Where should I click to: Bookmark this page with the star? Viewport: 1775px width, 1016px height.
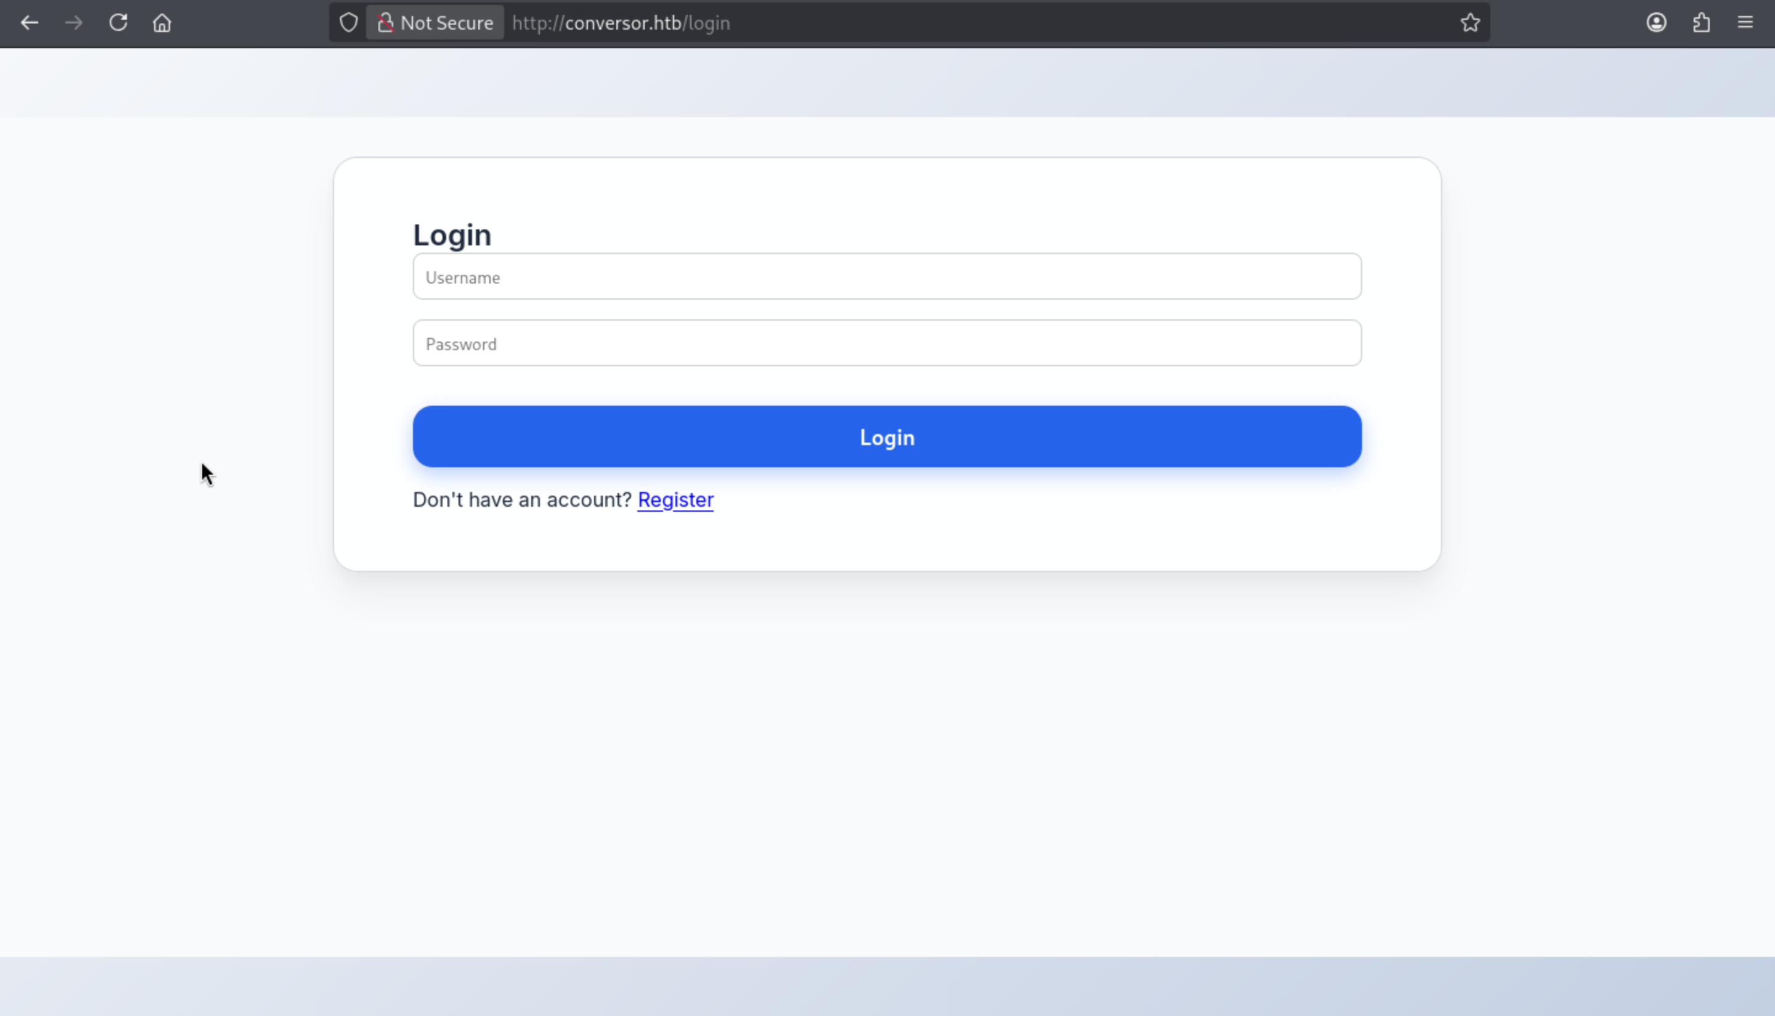coord(1470,23)
